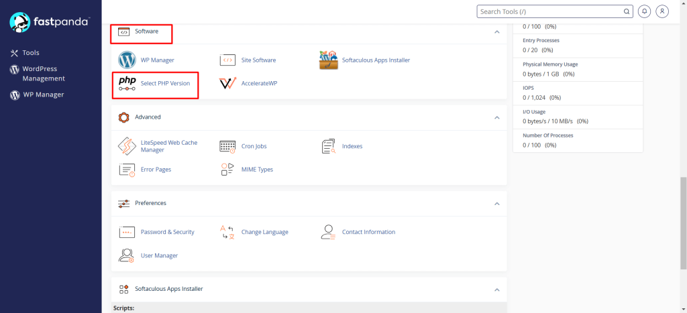The width and height of the screenshot is (687, 313).
Task: Open the Select PHP Version link
Action: coord(165,83)
